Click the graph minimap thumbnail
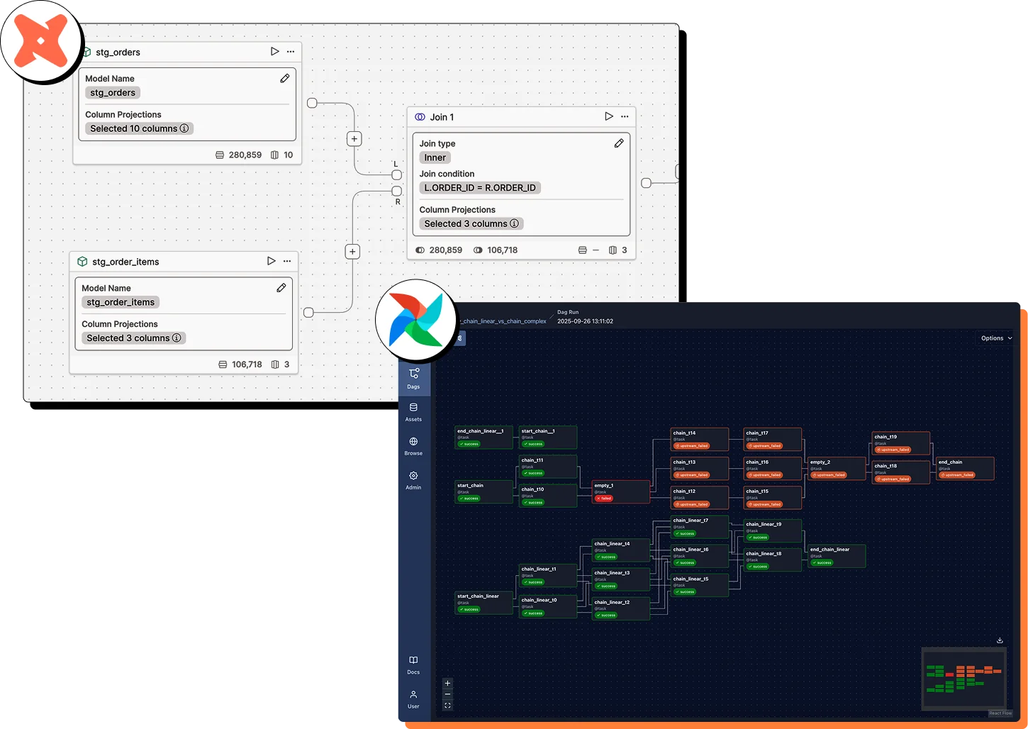Image resolution: width=1028 pixels, height=729 pixels. click(963, 678)
